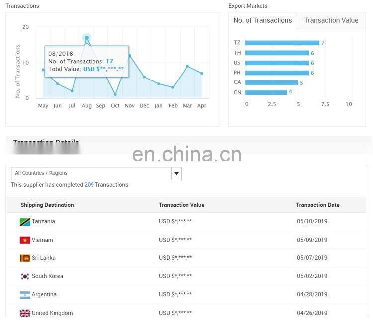
Task: Click the CA bar in Export Markets
Action: click(271, 82)
